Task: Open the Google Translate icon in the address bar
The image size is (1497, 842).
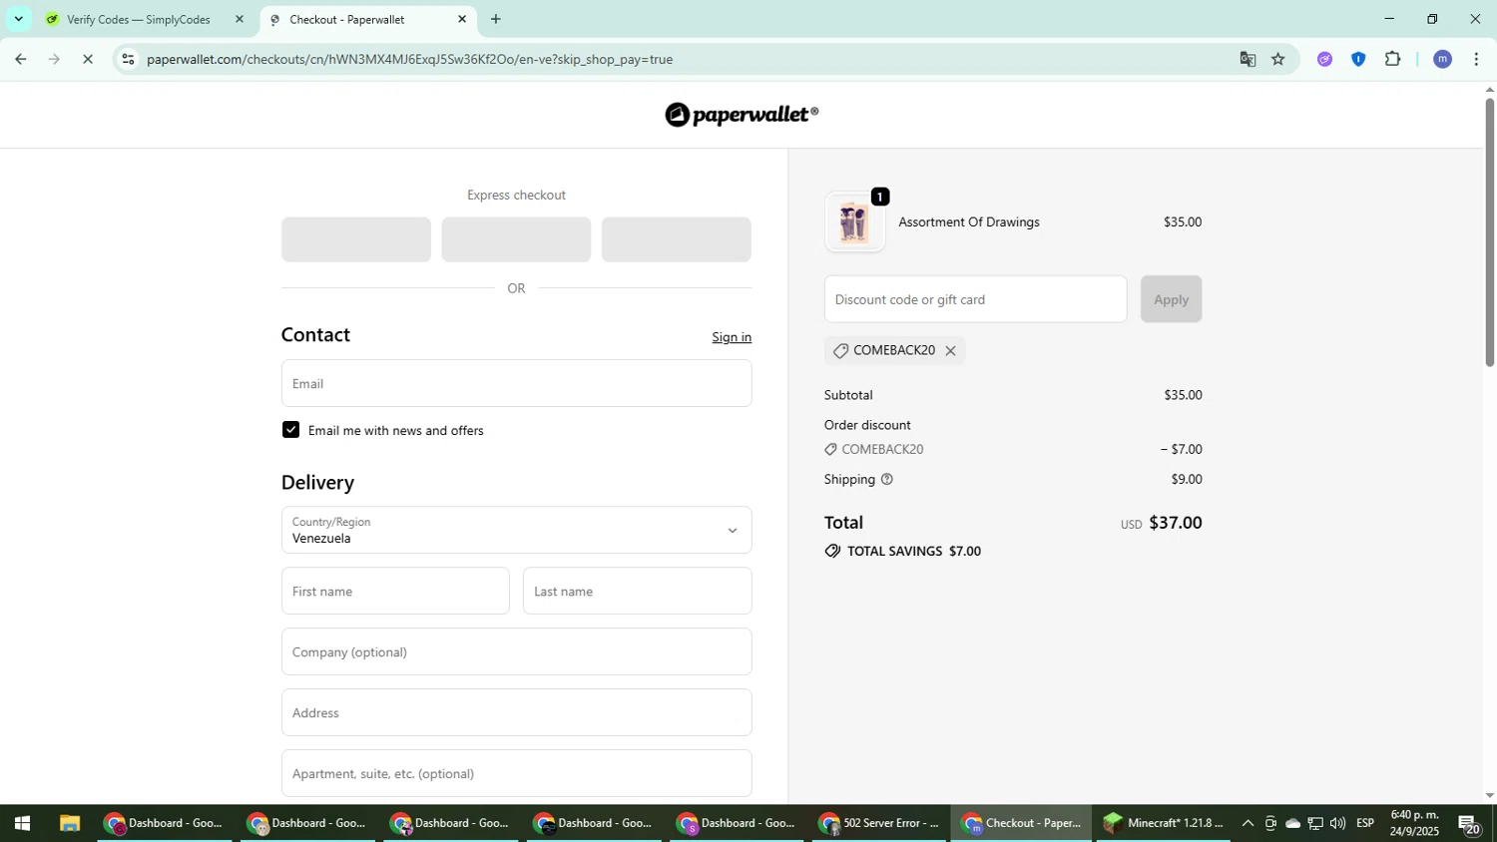Action: tap(1247, 60)
